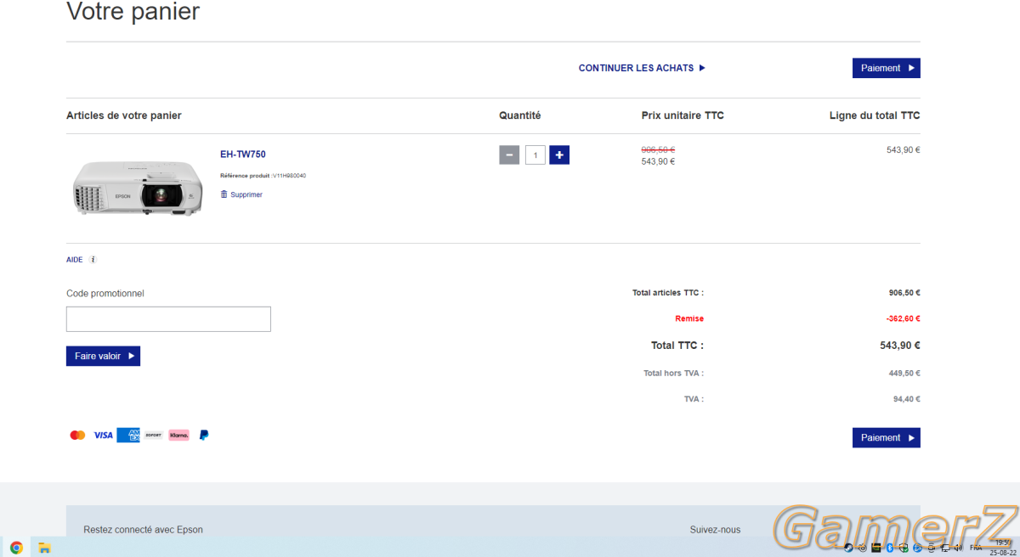Click the Paiement button below the TVA total
Screen dimensions: 1020x557
[x=887, y=437]
